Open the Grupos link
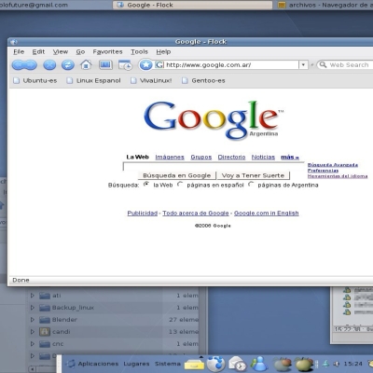This screenshot has width=373, height=373. pyautogui.click(x=201, y=158)
